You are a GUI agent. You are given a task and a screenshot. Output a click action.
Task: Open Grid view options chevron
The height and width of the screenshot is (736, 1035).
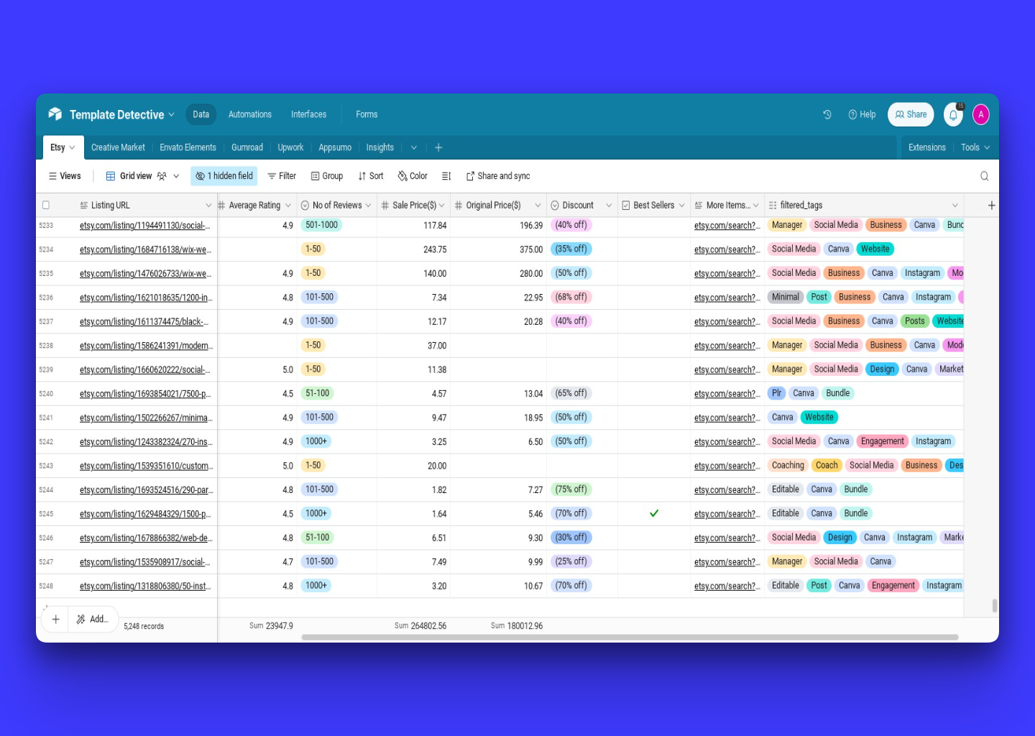point(176,176)
